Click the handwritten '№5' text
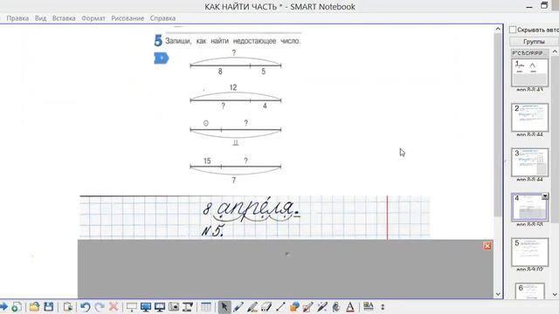Image resolution: width=559 pixels, height=314 pixels. pyautogui.click(x=212, y=230)
